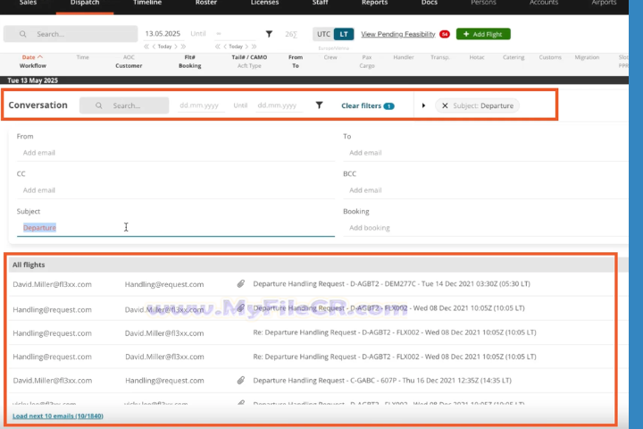643x429 pixels.
Task: Jump forward with end-date double-right chevron
Action: (x=255, y=46)
